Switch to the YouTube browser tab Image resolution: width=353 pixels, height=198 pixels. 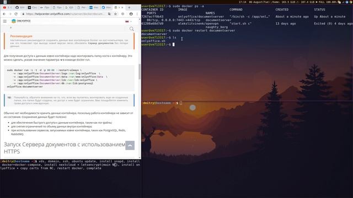pyautogui.click(x=7, y=7)
